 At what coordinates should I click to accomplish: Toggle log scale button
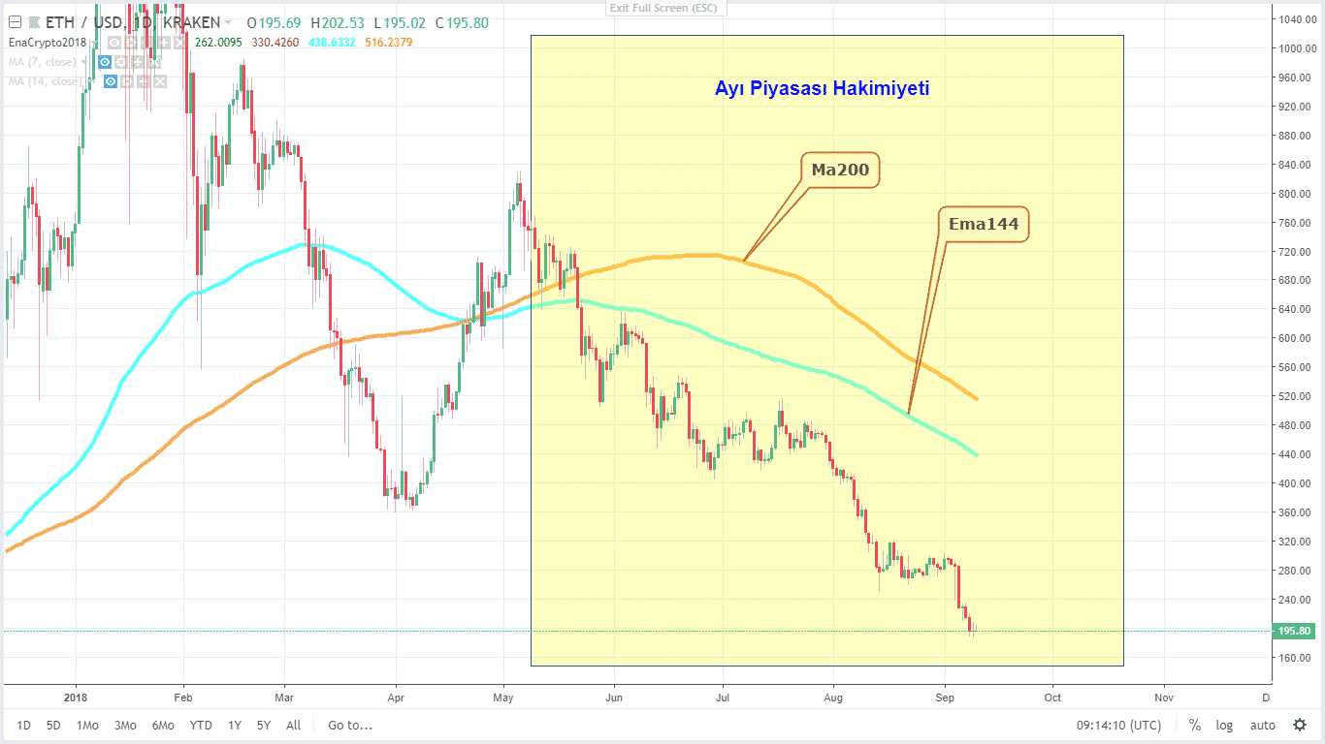(1224, 725)
